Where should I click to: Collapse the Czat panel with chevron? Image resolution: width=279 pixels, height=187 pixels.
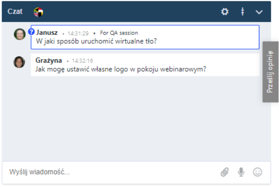pyautogui.click(x=259, y=12)
